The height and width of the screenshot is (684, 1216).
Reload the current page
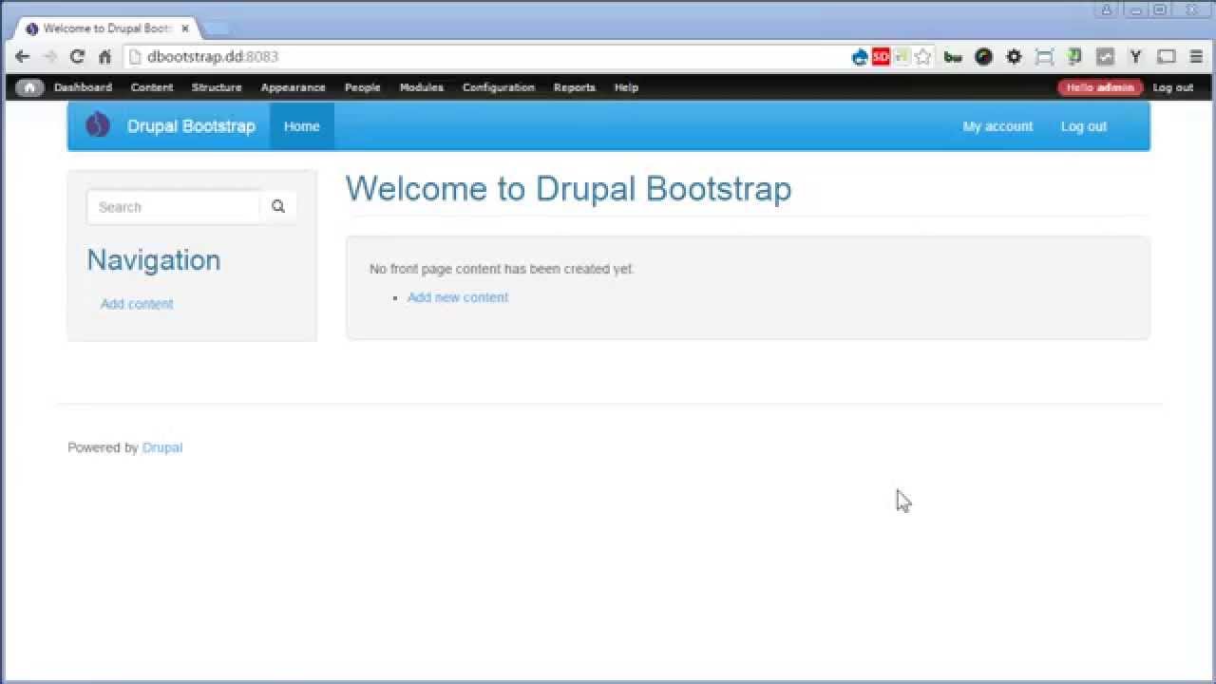(x=78, y=57)
